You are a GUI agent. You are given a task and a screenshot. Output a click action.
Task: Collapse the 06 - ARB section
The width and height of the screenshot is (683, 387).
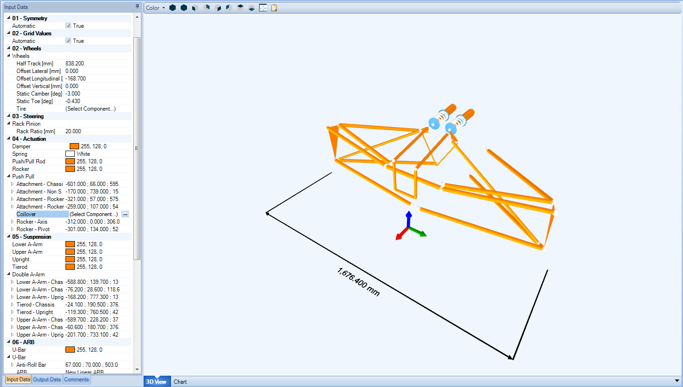8,342
